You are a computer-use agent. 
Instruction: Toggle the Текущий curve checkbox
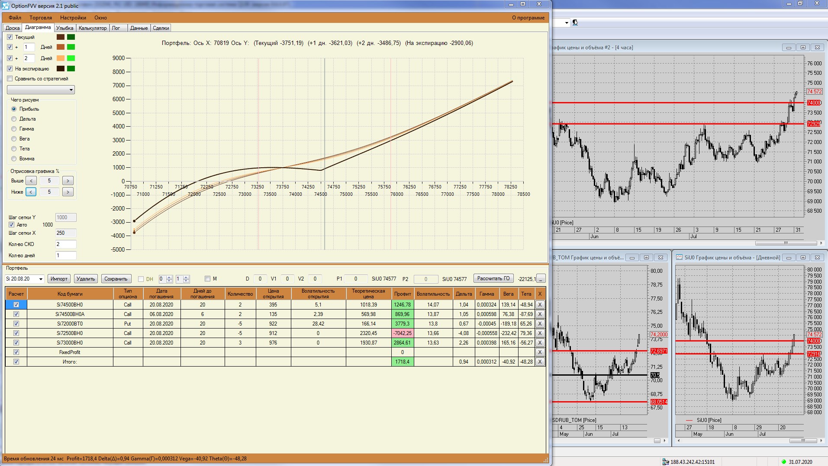point(10,37)
